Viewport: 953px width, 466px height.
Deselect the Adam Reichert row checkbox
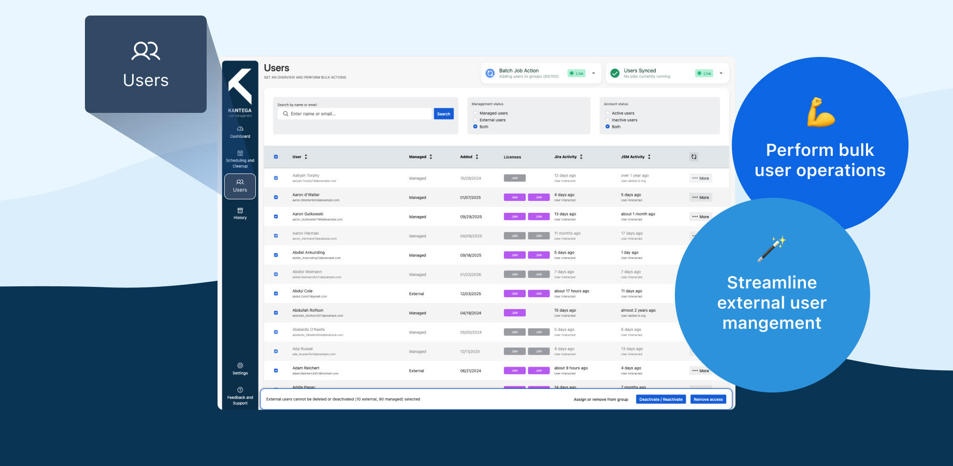[276, 371]
